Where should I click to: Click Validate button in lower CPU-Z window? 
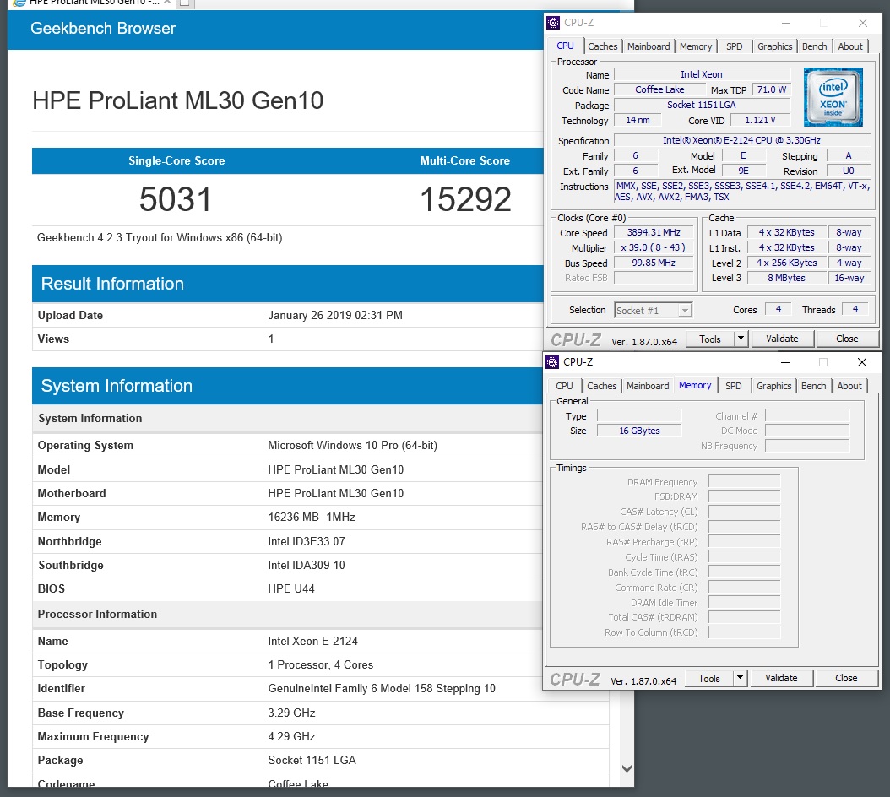coord(781,678)
